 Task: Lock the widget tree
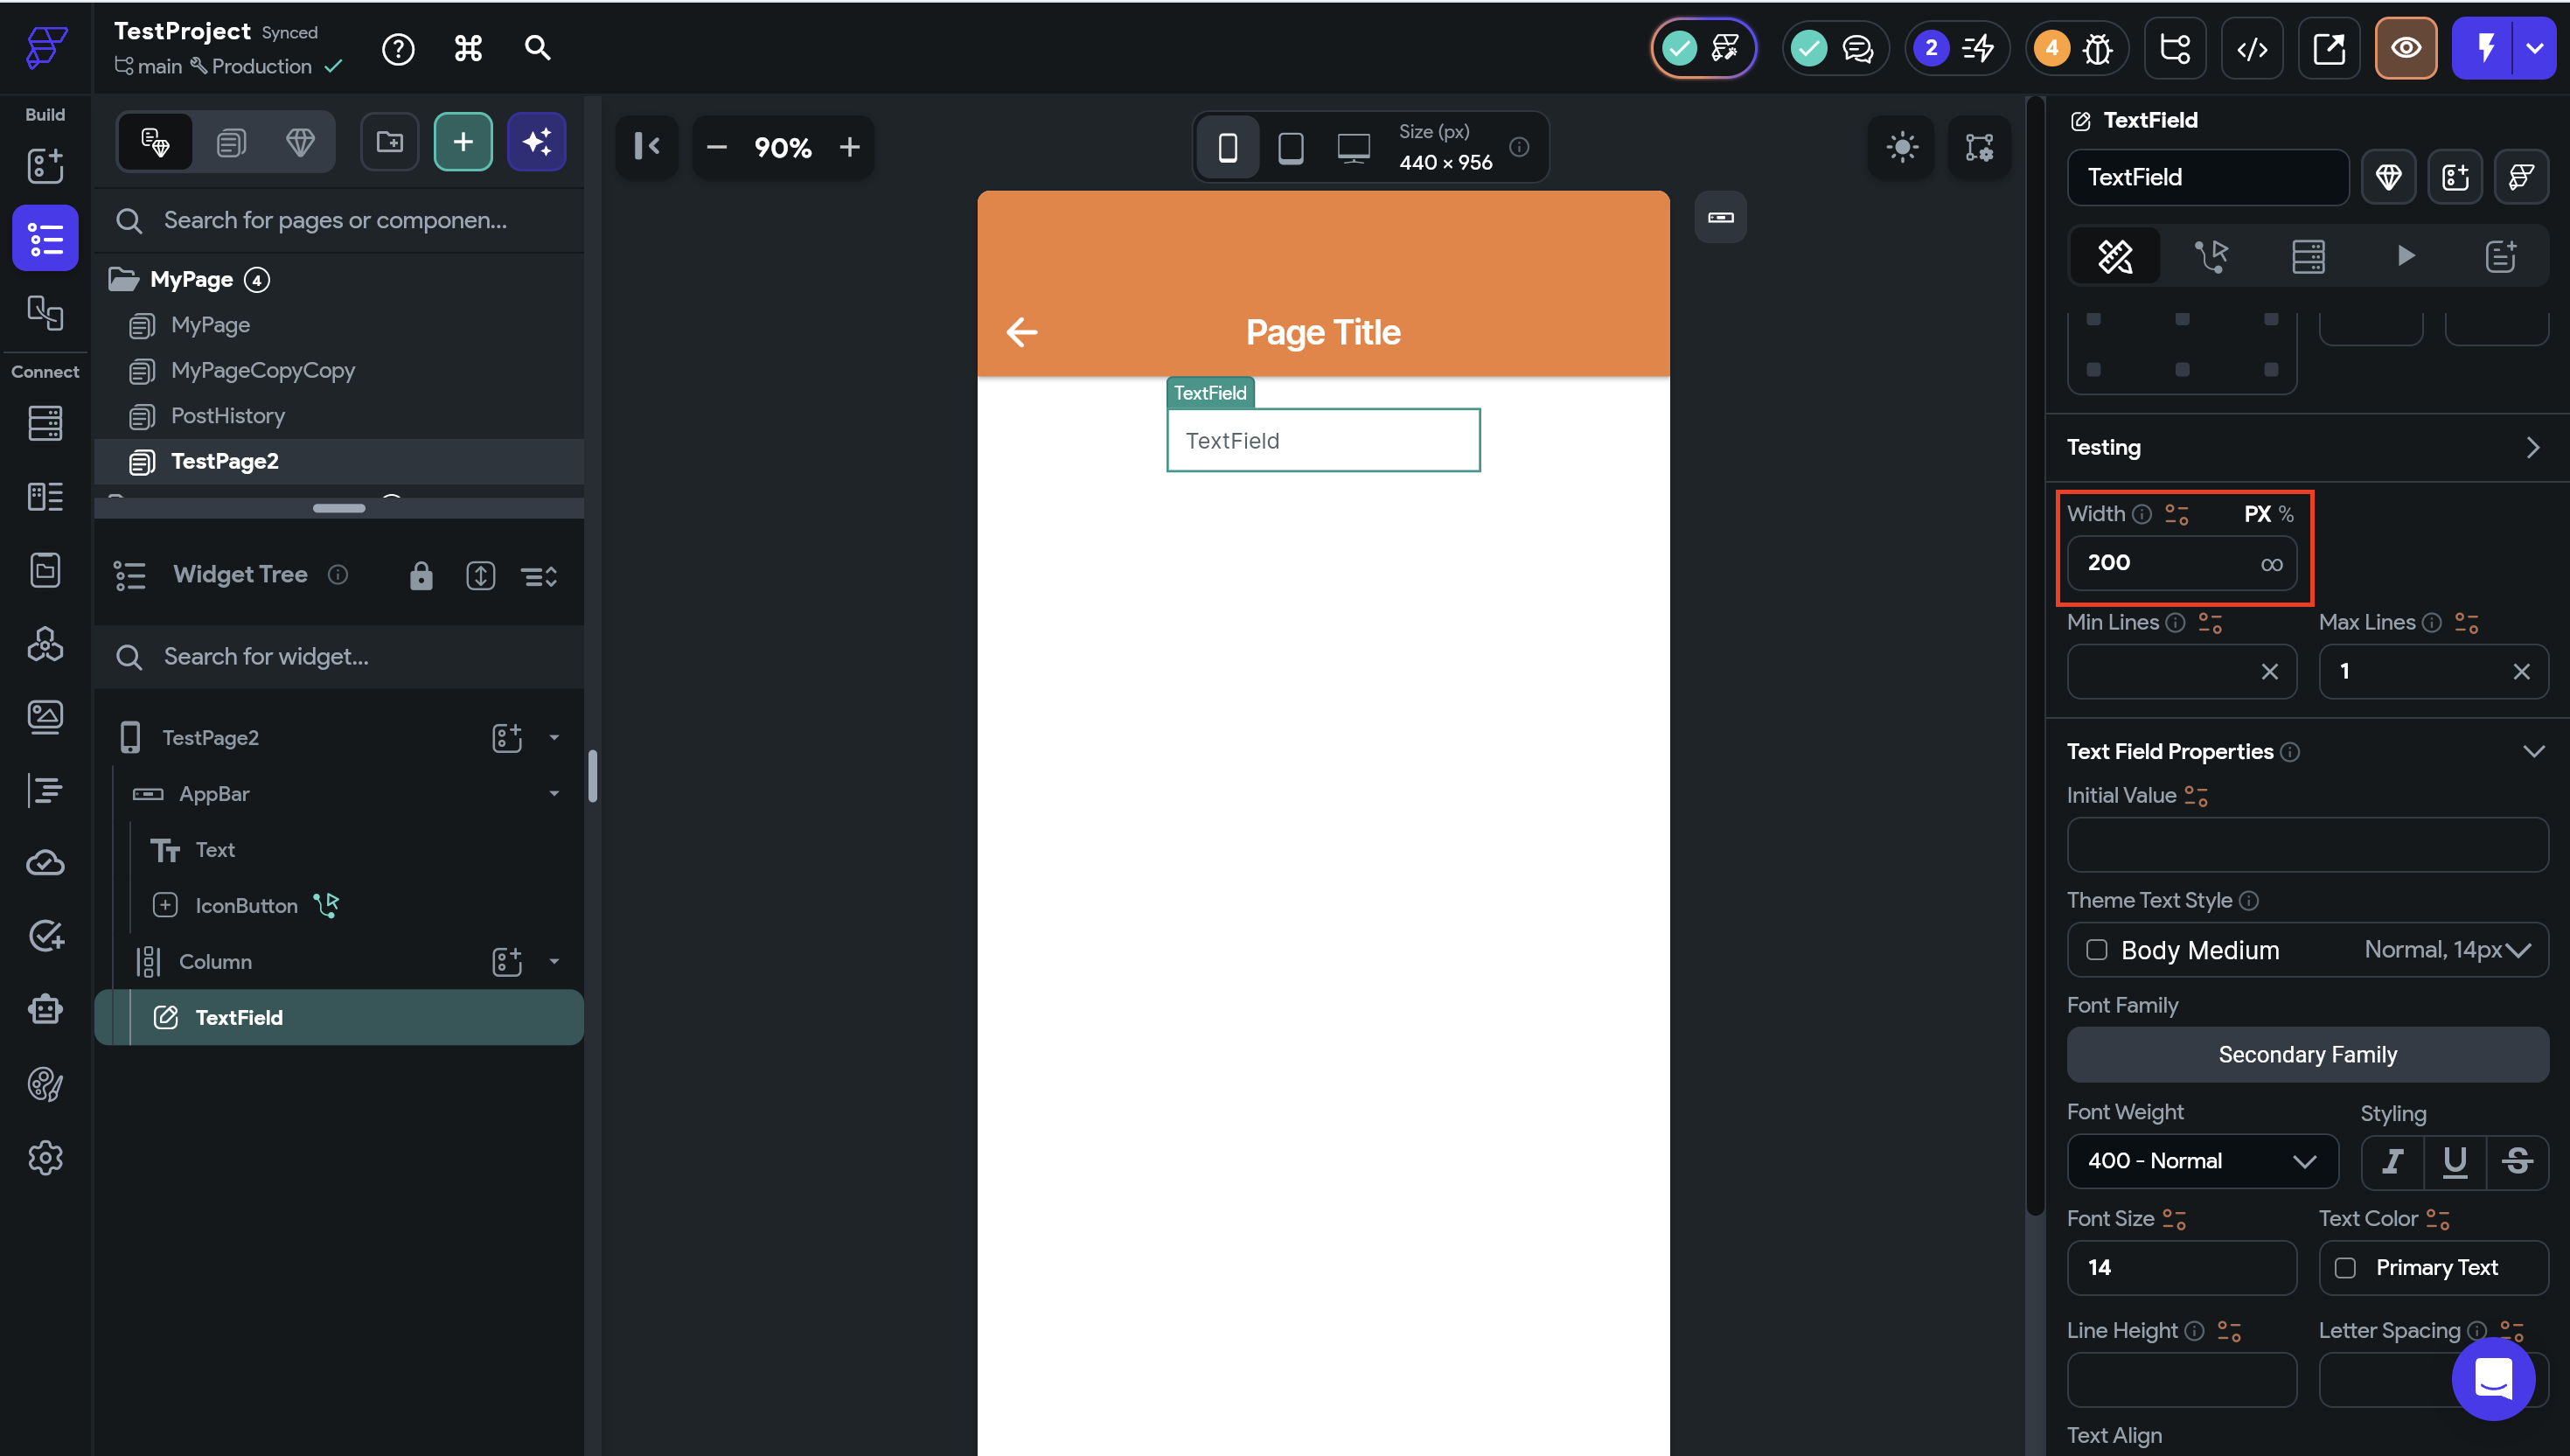421,576
